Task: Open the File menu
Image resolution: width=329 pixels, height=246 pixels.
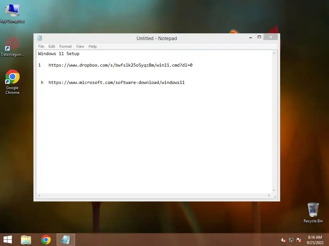Action: (41, 46)
